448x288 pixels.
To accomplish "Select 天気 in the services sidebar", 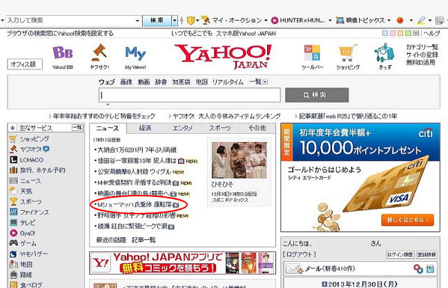I will pyautogui.click(x=26, y=191).
